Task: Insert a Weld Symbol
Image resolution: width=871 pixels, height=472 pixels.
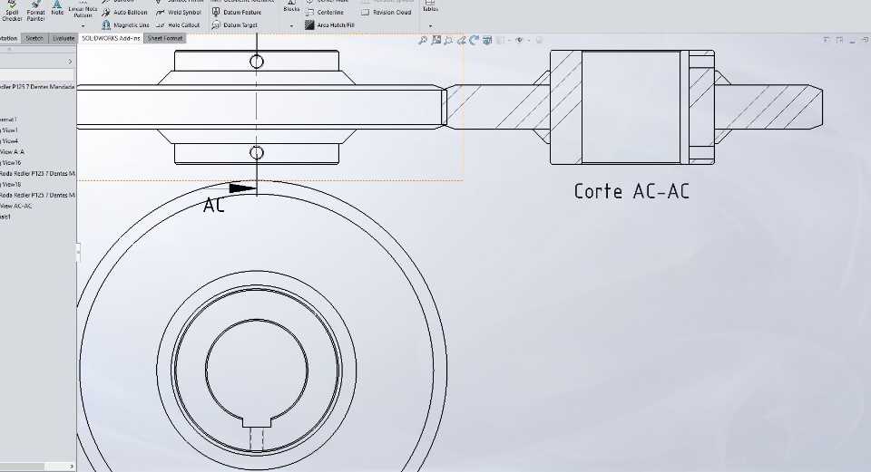Action: [x=179, y=12]
